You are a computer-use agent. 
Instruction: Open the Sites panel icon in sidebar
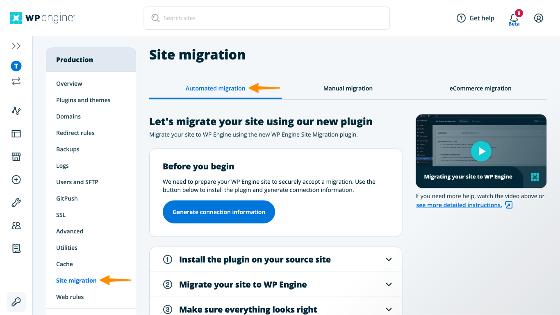16,134
